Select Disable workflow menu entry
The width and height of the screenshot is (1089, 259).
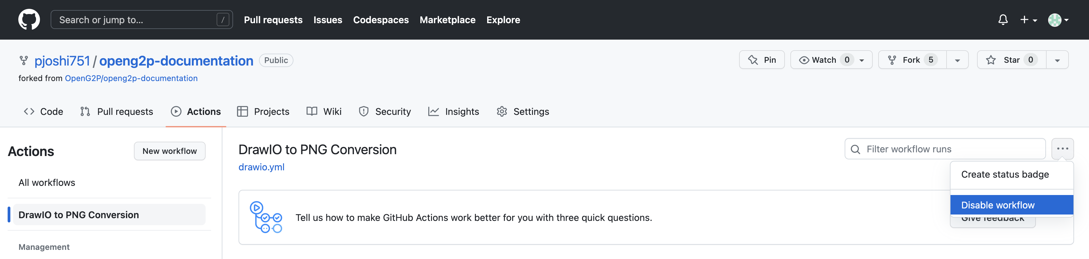(x=1012, y=205)
